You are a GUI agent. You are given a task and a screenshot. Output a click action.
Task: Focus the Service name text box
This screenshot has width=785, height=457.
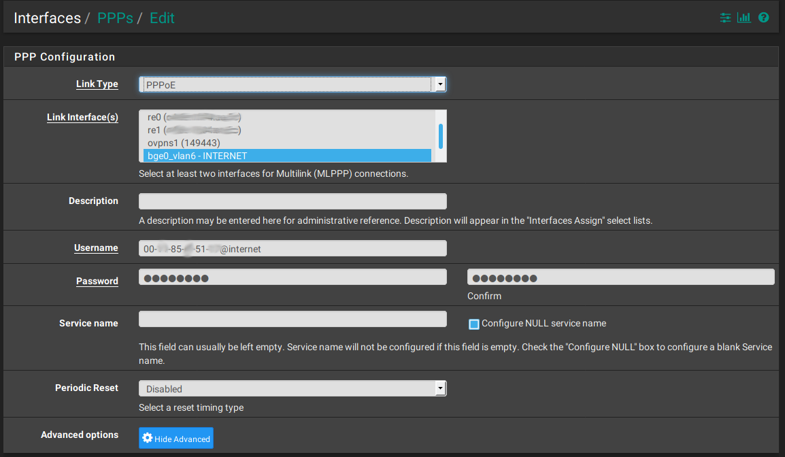pyautogui.click(x=293, y=319)
